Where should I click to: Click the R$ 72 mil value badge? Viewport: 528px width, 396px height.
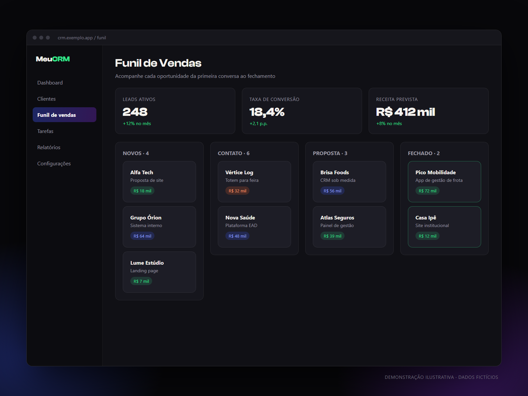tap(427, 191)
